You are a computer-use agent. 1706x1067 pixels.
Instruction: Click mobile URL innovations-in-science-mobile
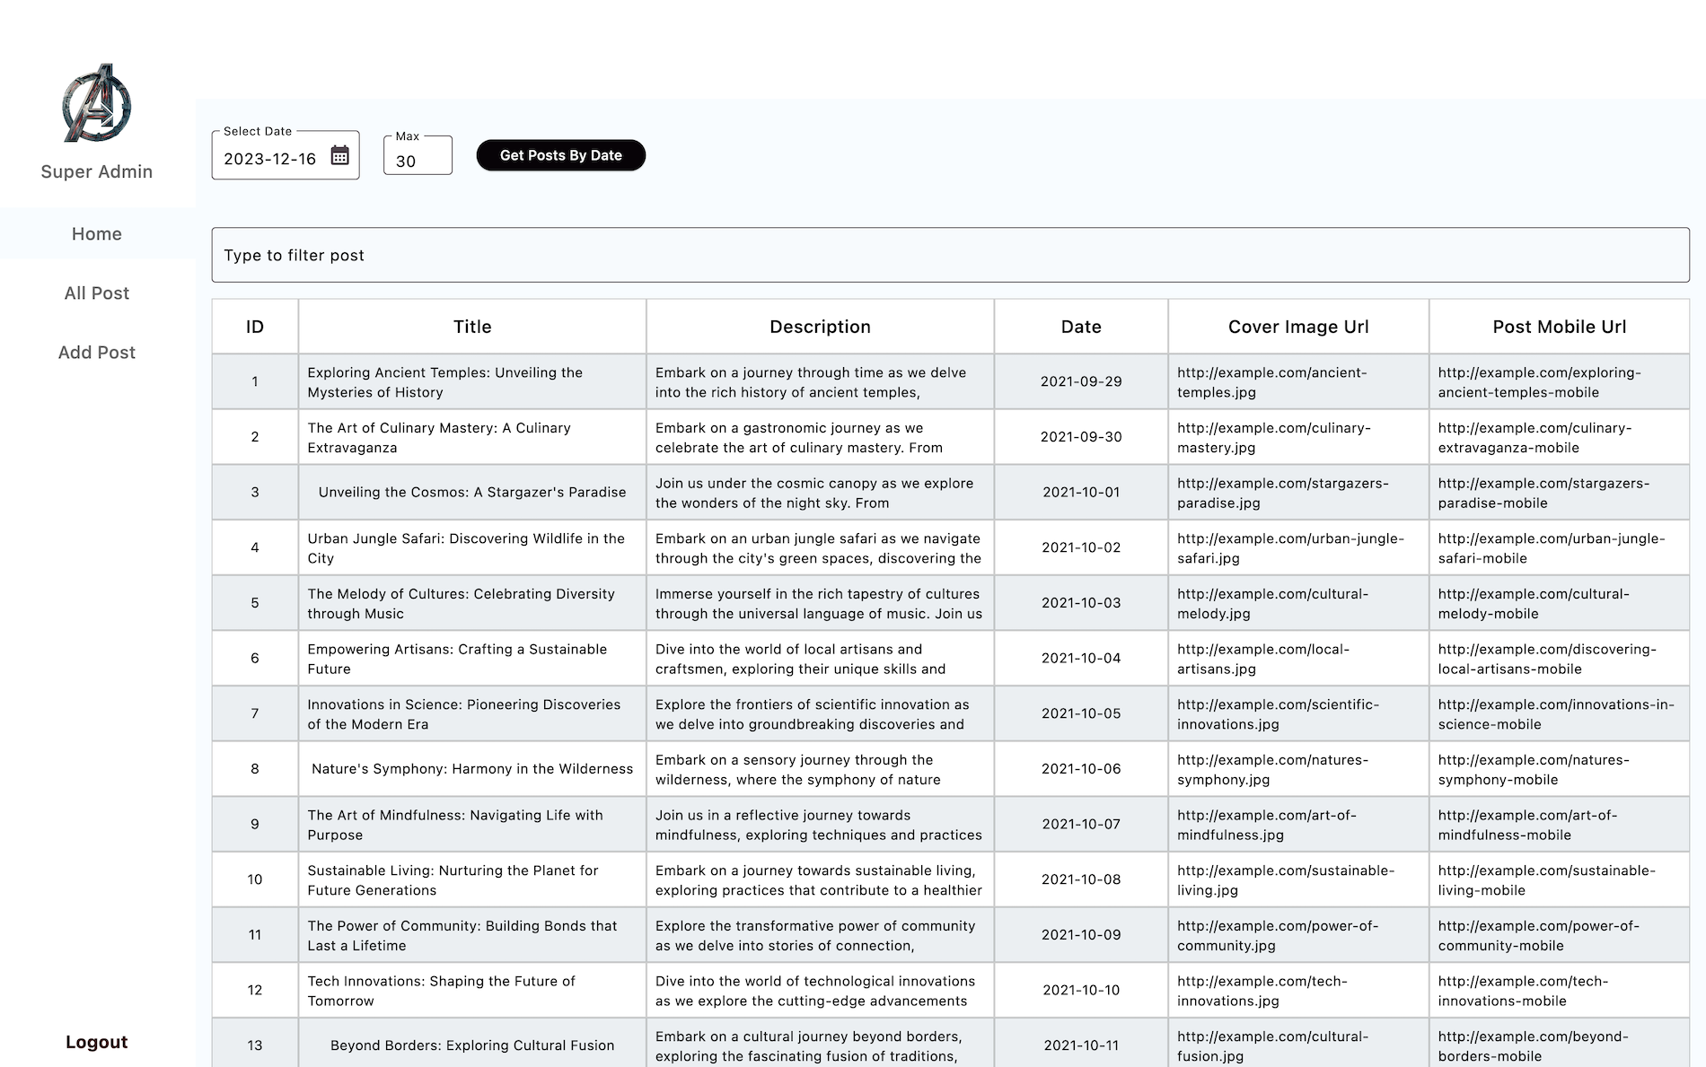[x=1556, y=714]
